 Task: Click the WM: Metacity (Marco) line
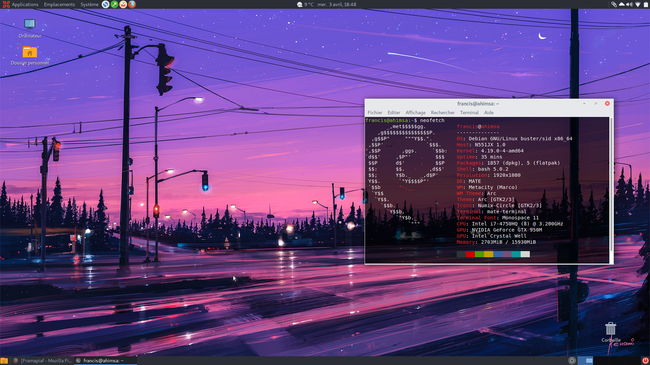pos(487,187)
